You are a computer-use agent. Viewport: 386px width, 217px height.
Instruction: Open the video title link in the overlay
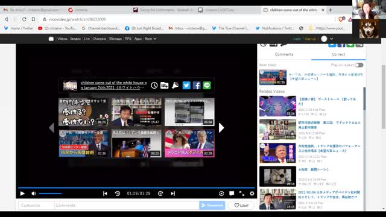click(x=113, y=85)
